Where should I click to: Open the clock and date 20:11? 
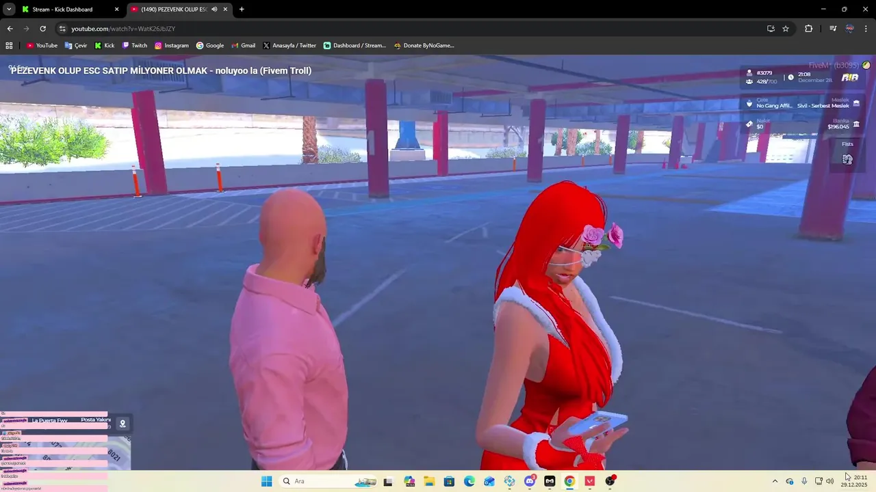[x=854, y=481]
